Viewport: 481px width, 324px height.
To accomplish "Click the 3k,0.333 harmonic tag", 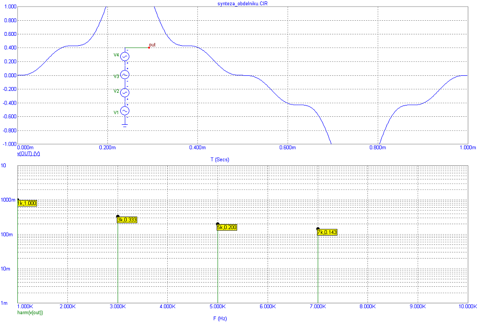I will (x=127, y=220).
